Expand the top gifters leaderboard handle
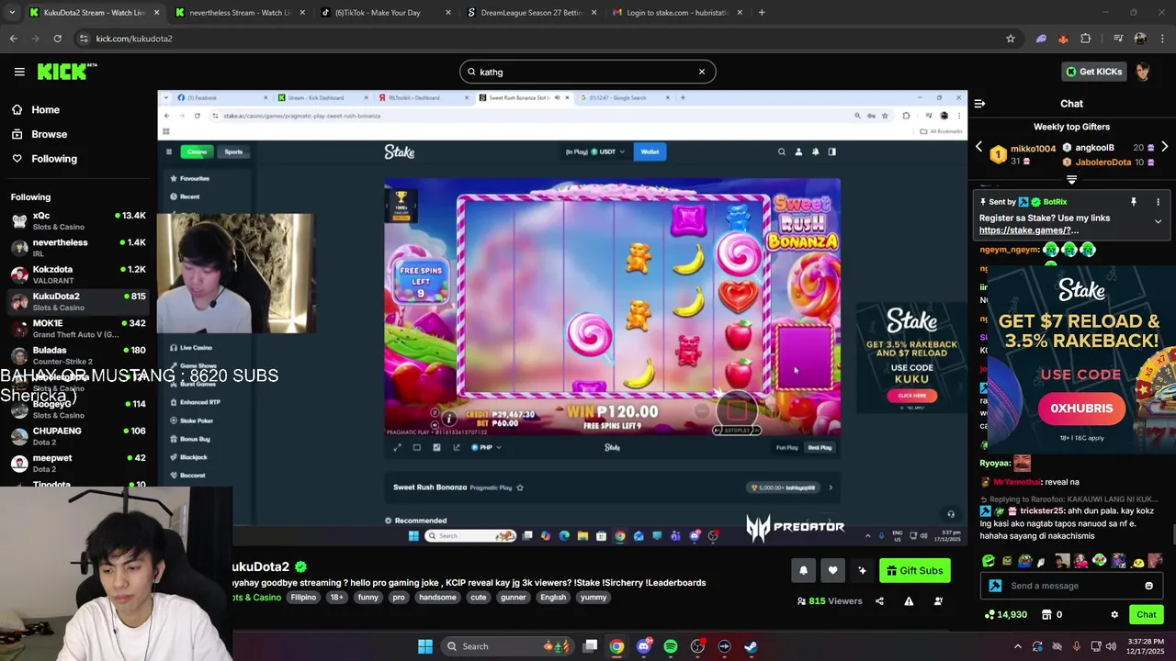 (1071, 180)
